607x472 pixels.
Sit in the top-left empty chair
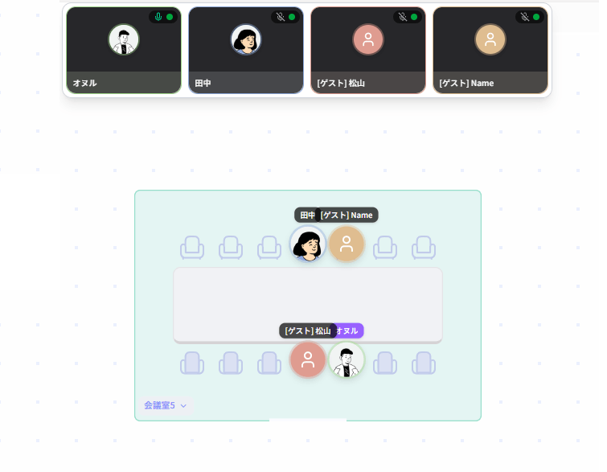pos(192,248)
